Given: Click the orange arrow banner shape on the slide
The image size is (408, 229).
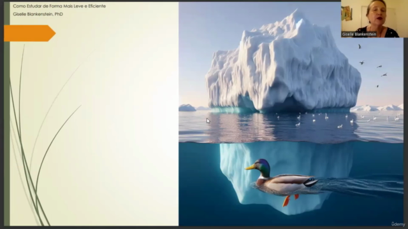Looking at the screenshot, I should click(30, 33).
